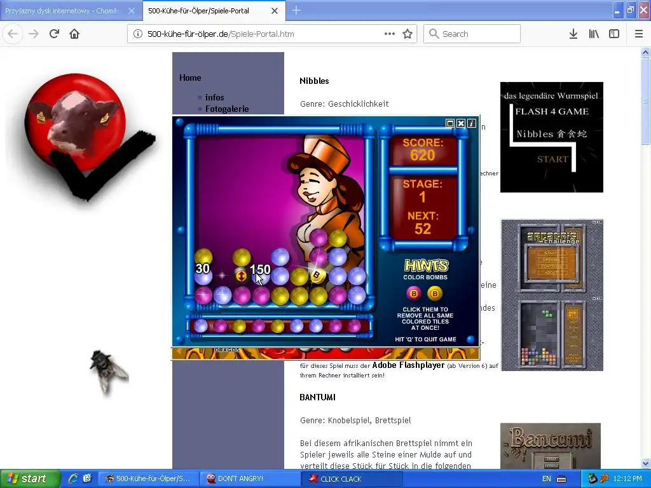
Task: Open the Bantumi game thumbnail
Action: (551, 446)
